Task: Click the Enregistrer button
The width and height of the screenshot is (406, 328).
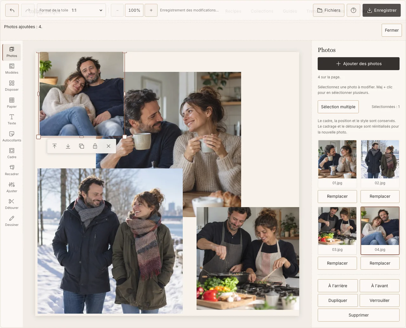Action: coord(382,10)
